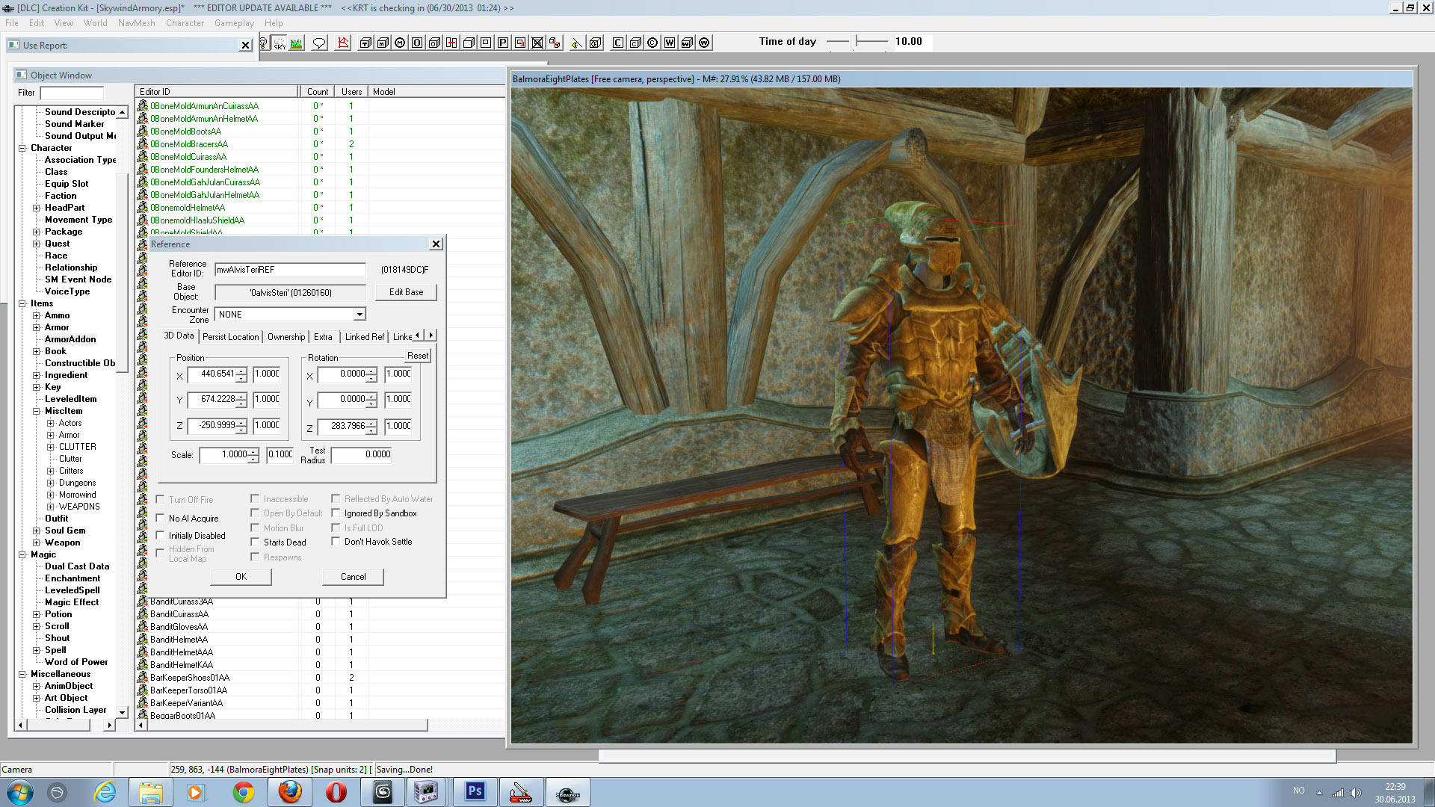This screenshot has height=807, width=1435.
Task: Open the World menu
Action: tap(95, 23)
